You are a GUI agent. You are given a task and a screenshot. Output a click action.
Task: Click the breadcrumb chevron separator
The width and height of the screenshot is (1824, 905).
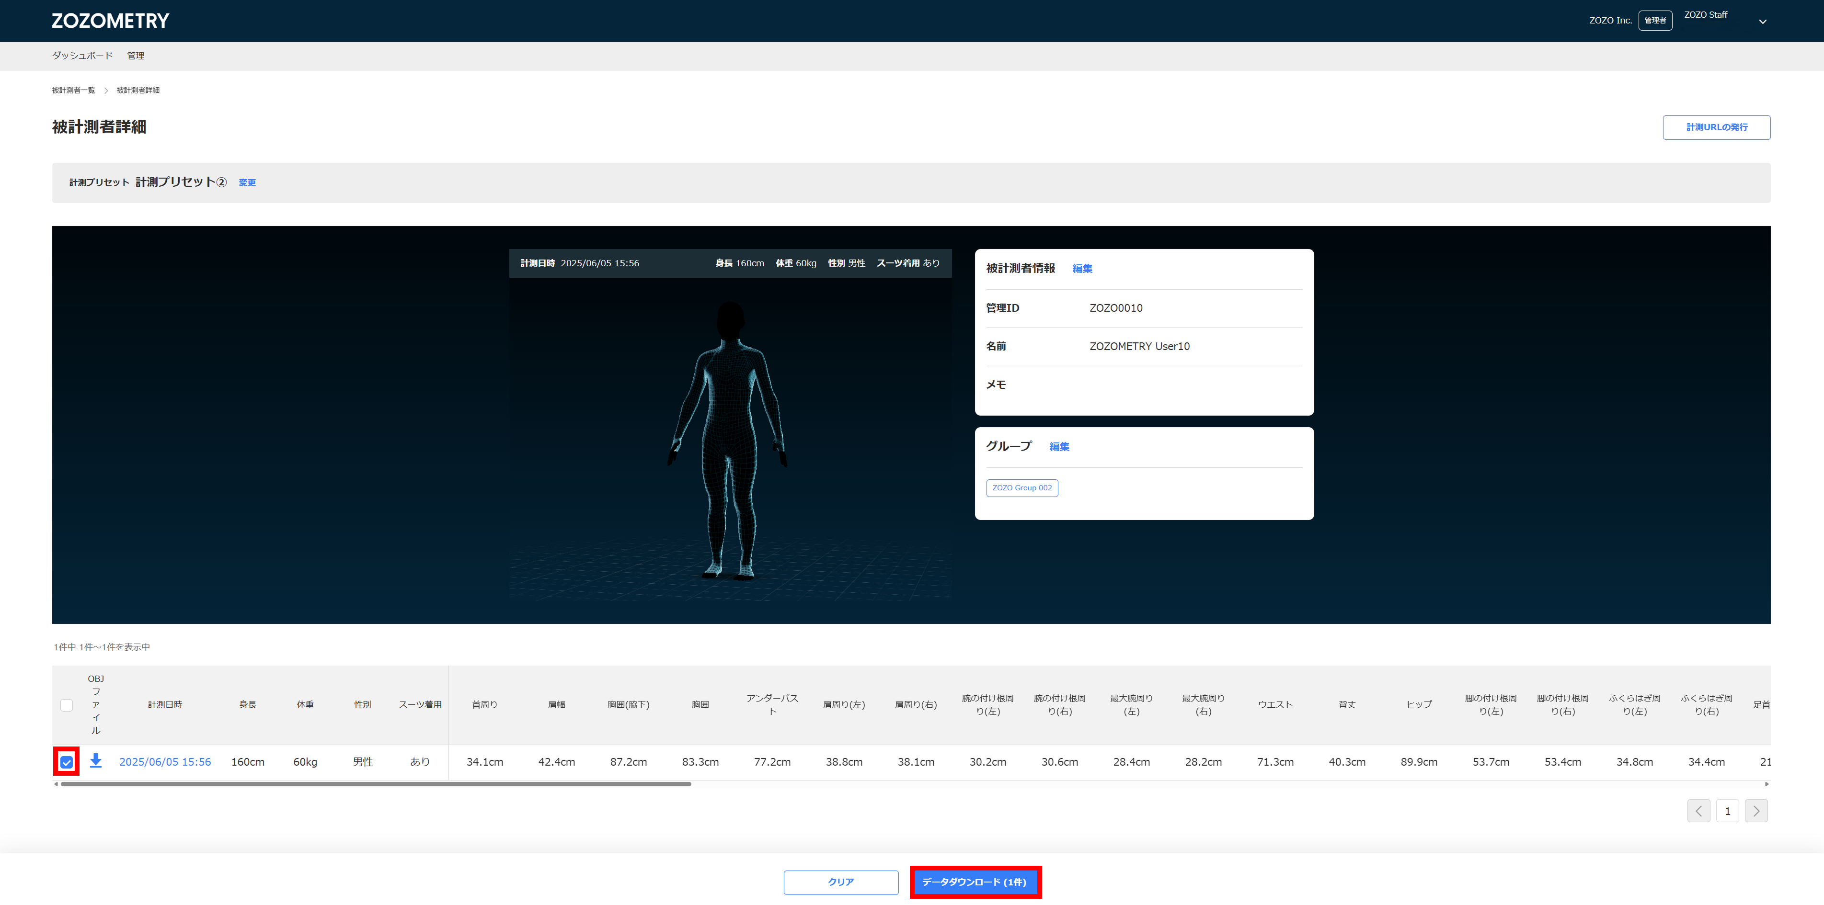(105, 90)
